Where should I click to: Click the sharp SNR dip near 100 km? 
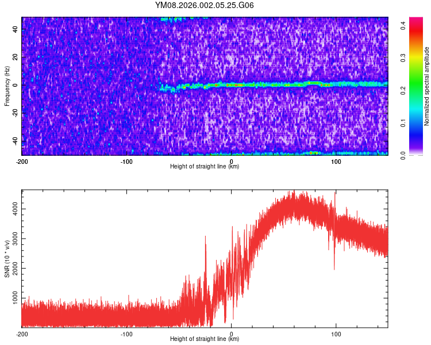click(x=334, y=266)
